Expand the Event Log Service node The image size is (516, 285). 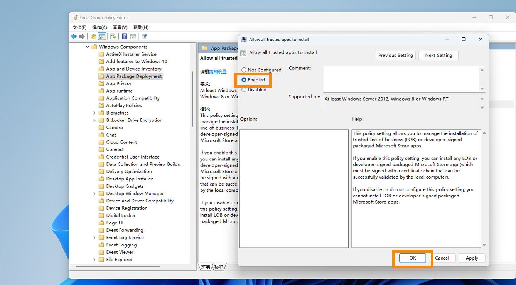(94, 237)
